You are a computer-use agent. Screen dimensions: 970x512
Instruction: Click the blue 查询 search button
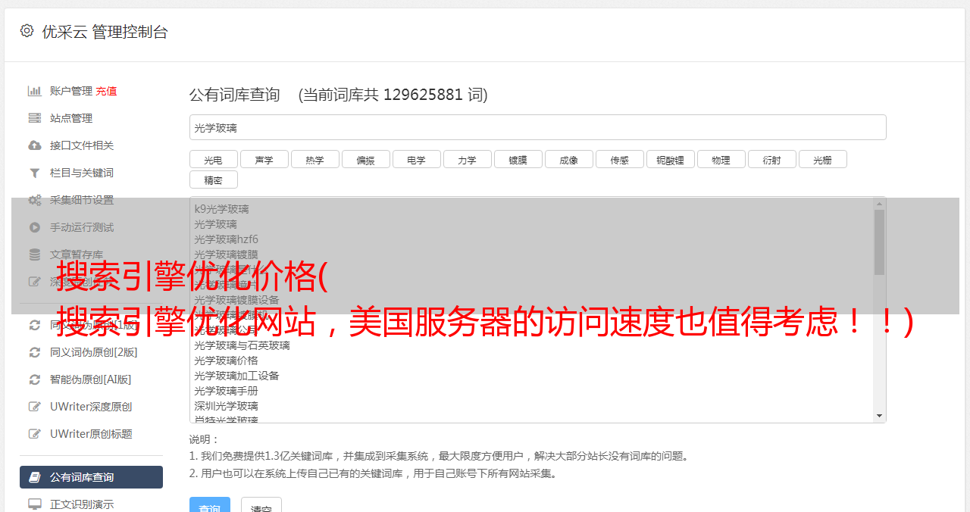click(209, 505)
